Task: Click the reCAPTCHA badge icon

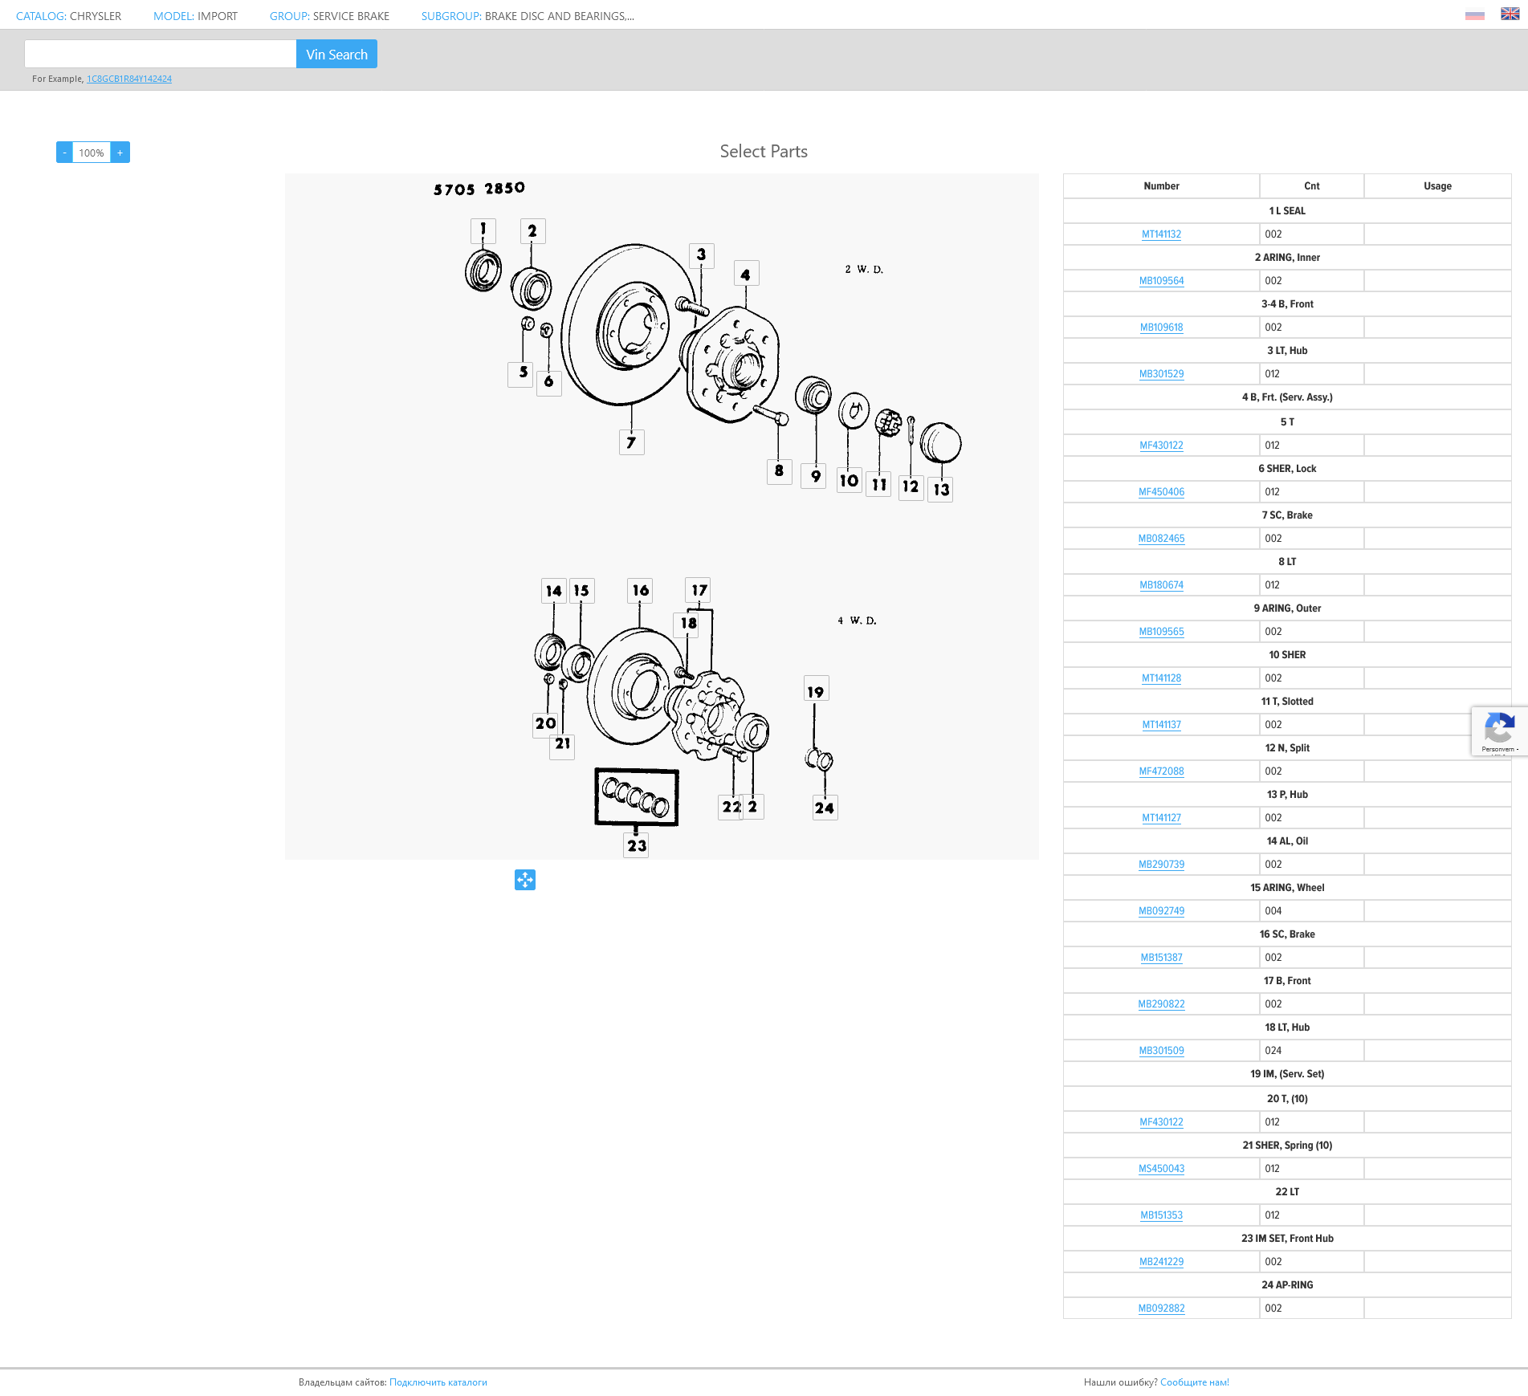Action: pyautogui.click(x=1498, y=730)
